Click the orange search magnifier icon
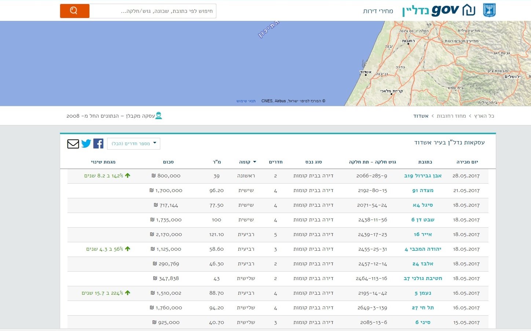The image size is (531, 331). tap(74, 11)
